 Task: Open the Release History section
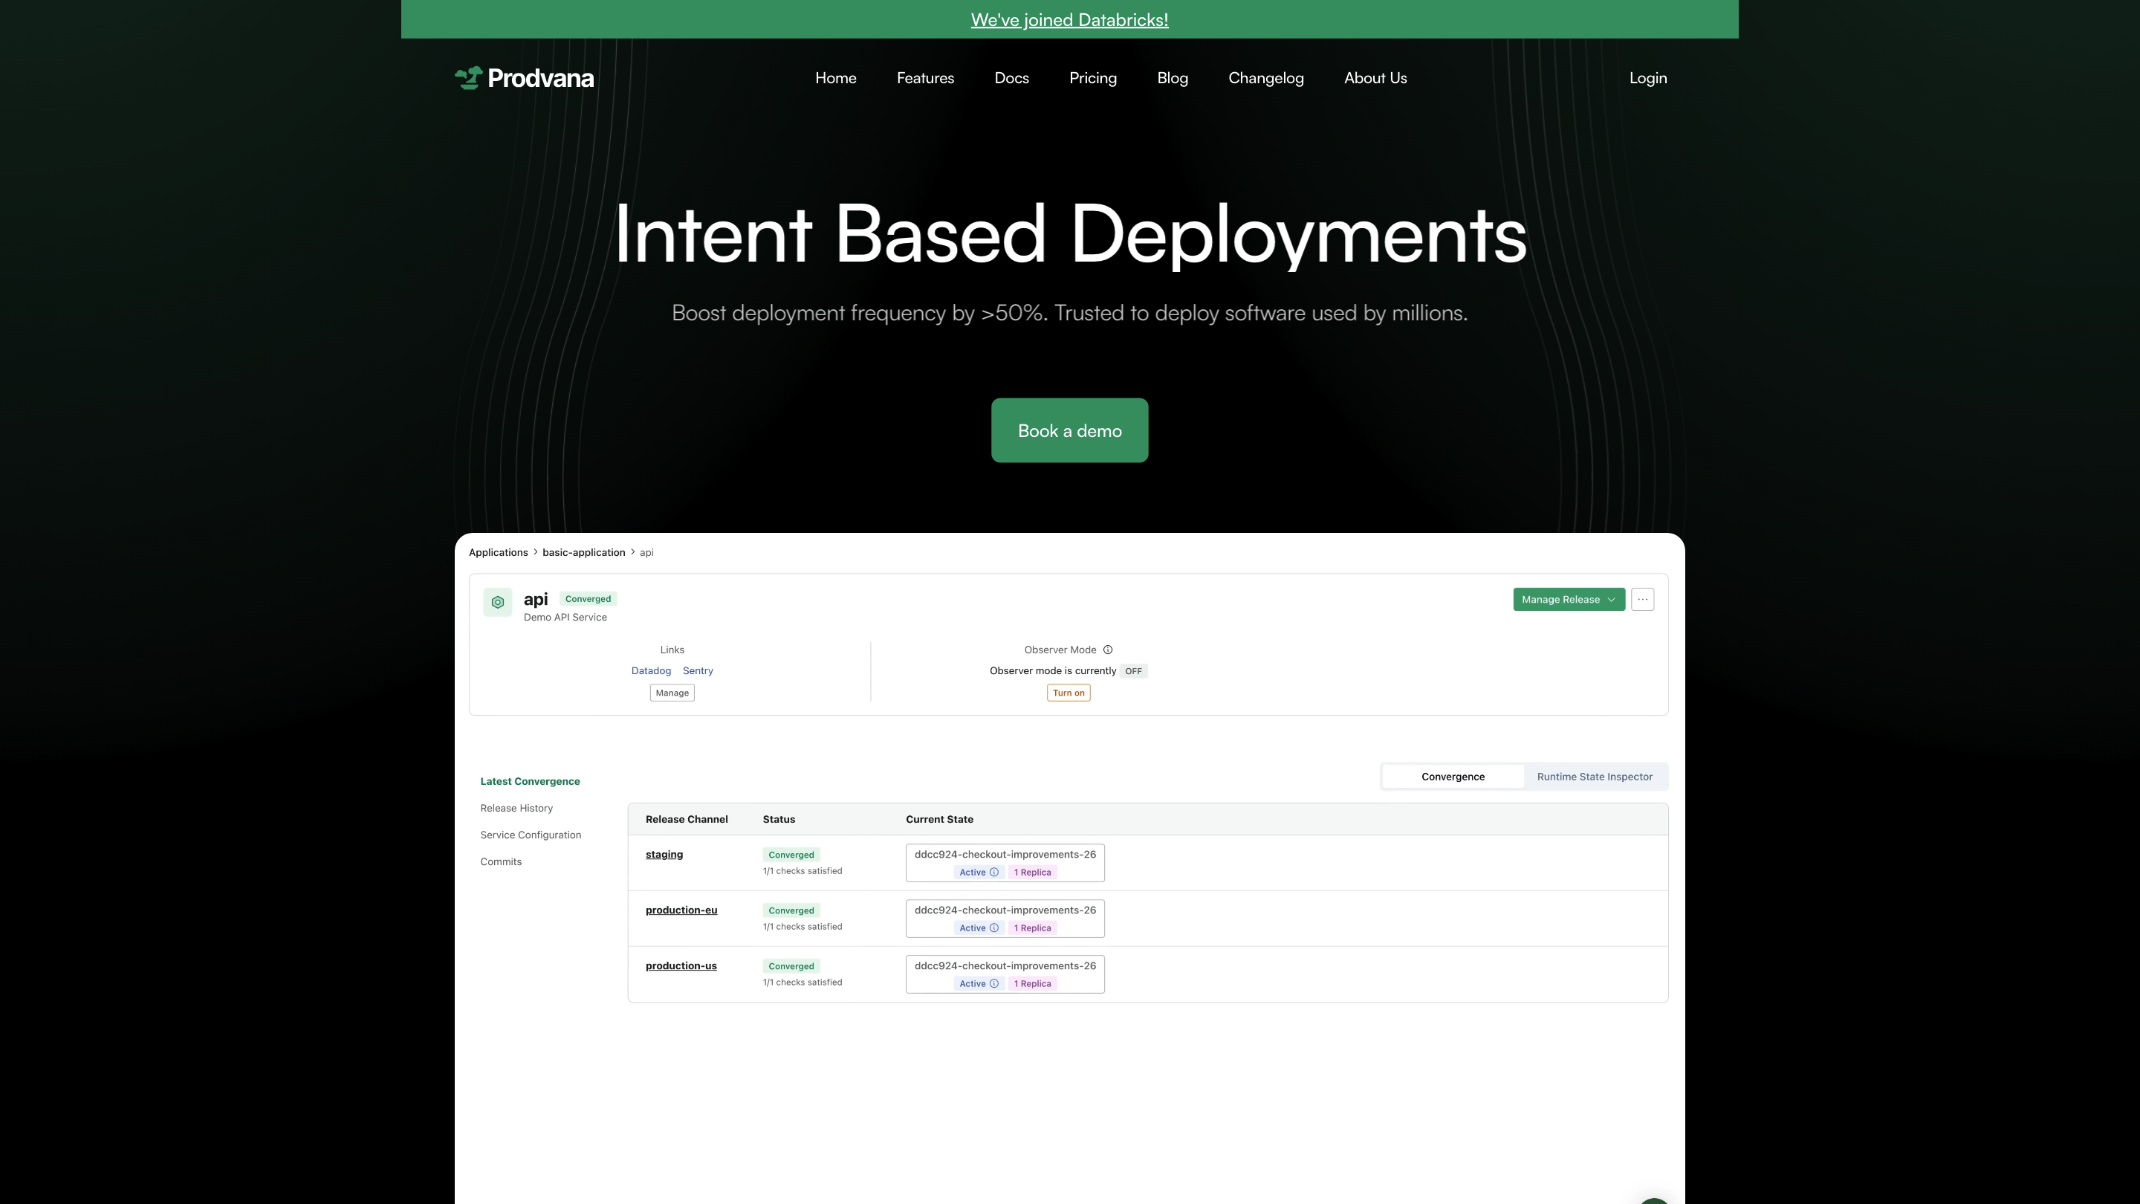click(x=516, y=809)
